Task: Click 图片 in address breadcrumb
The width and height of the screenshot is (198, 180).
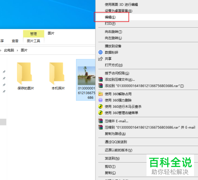Action: [24, 50]
